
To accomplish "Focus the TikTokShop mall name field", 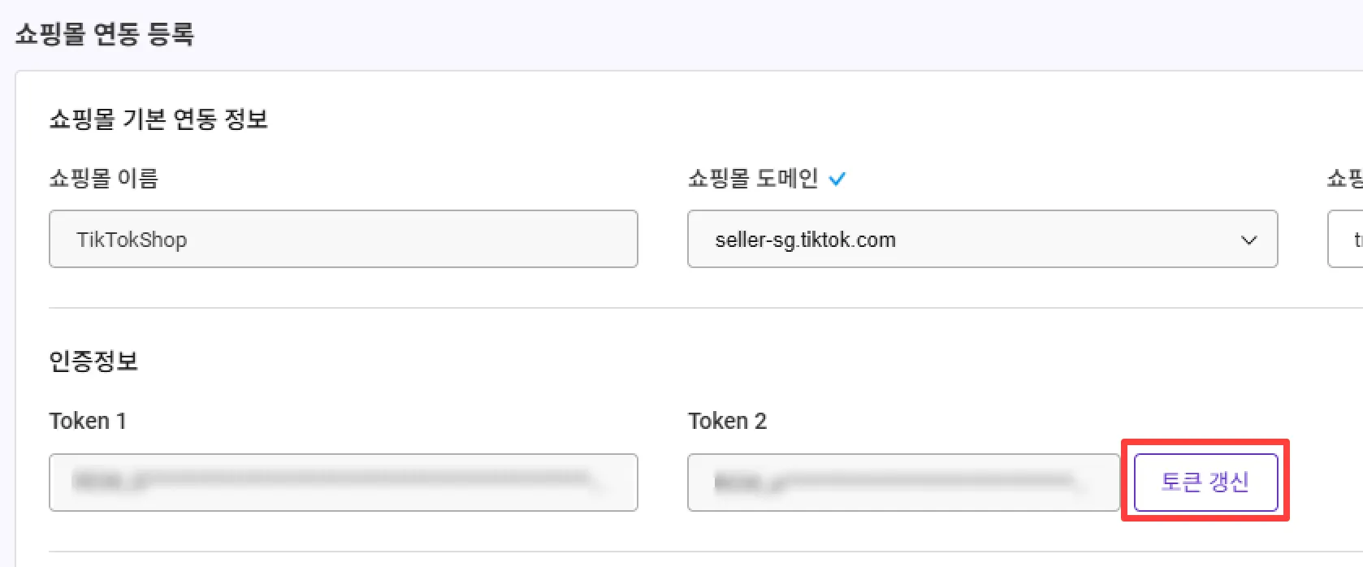I will coord(343,240).
